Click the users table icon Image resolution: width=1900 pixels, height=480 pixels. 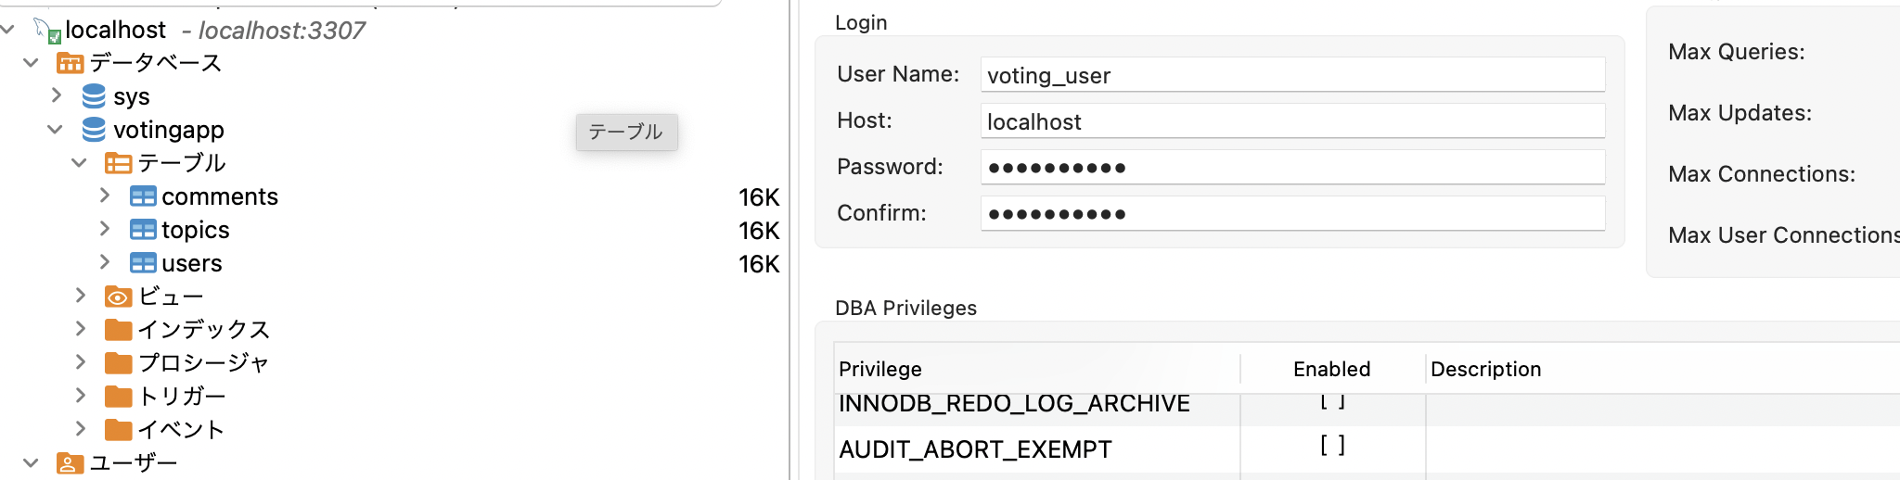pyautogui.click(x=143, y=263)
